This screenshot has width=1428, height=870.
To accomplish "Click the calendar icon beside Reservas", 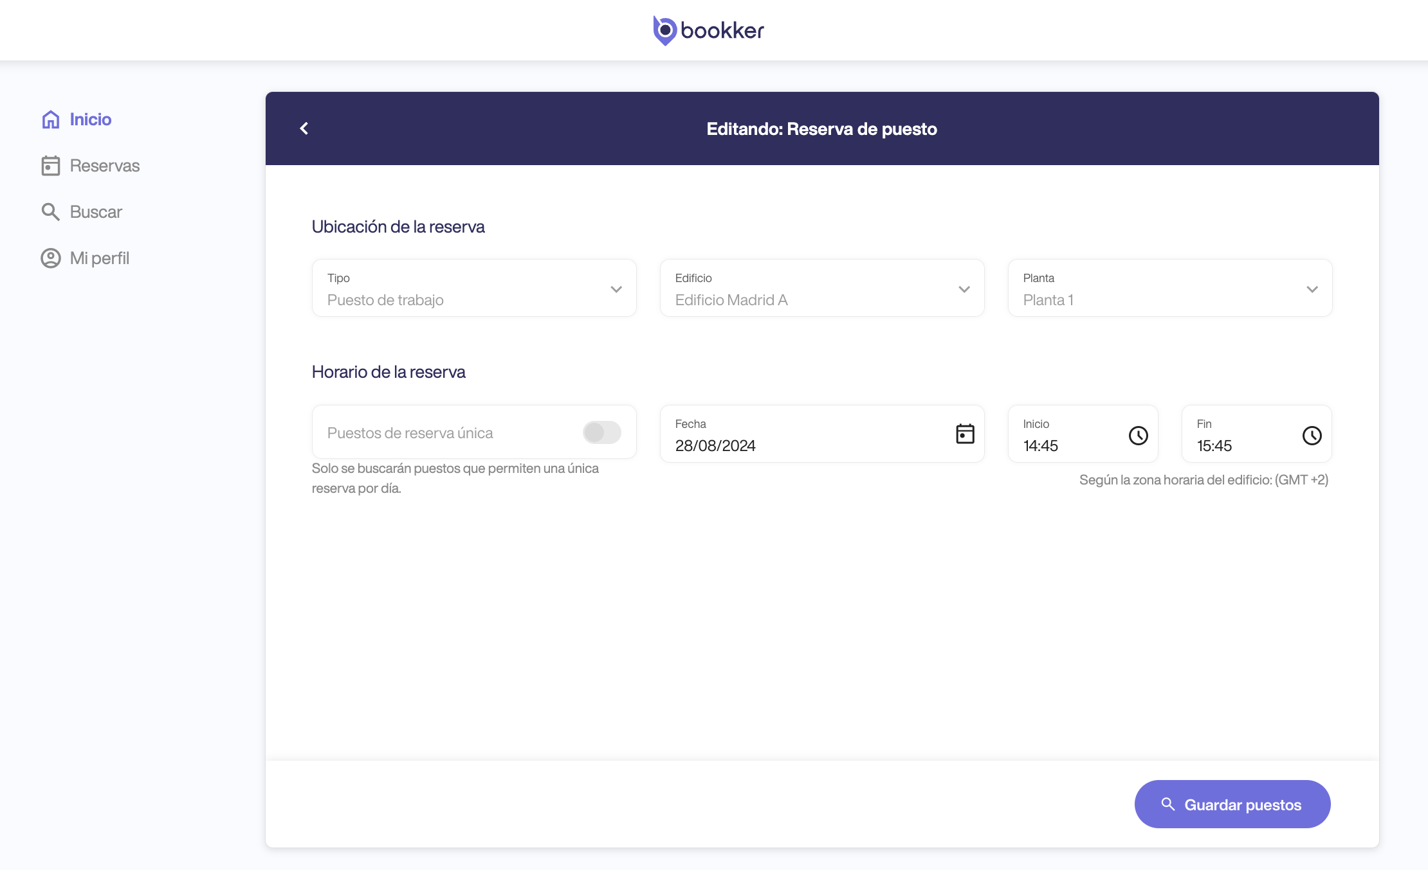I will [x=51, y=166].
